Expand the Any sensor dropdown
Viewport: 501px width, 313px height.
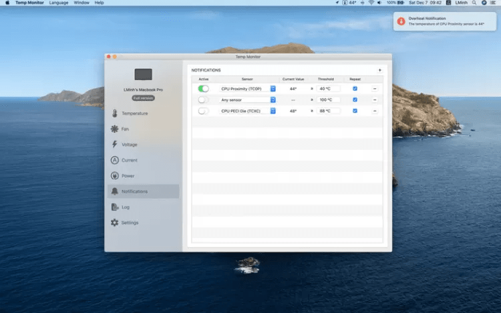point(273,100)
